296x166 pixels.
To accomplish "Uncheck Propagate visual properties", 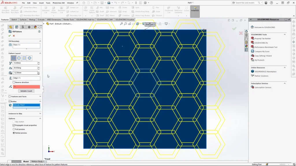I will pyautogui.click(x=14, y=125).
